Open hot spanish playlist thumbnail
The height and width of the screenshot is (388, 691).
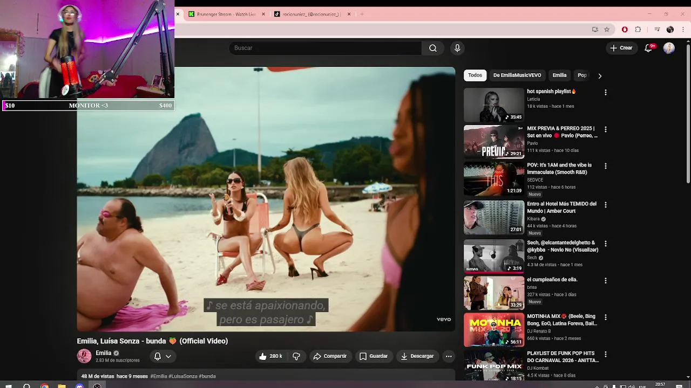pos(494,105)
